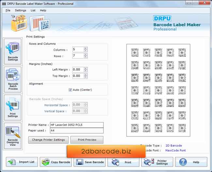The image size is (212, 172).
Task: Toggle the Auto (Center) alignment checkbox
Action: coord(70,90)
